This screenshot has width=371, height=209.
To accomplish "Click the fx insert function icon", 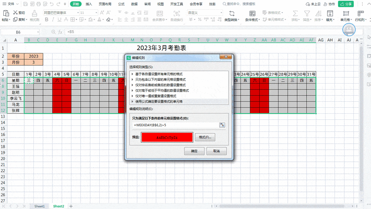I will point(60,32).
